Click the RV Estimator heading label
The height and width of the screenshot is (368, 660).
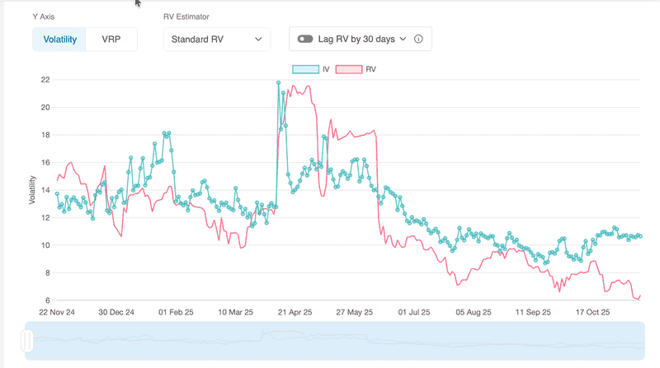(187, 16)
